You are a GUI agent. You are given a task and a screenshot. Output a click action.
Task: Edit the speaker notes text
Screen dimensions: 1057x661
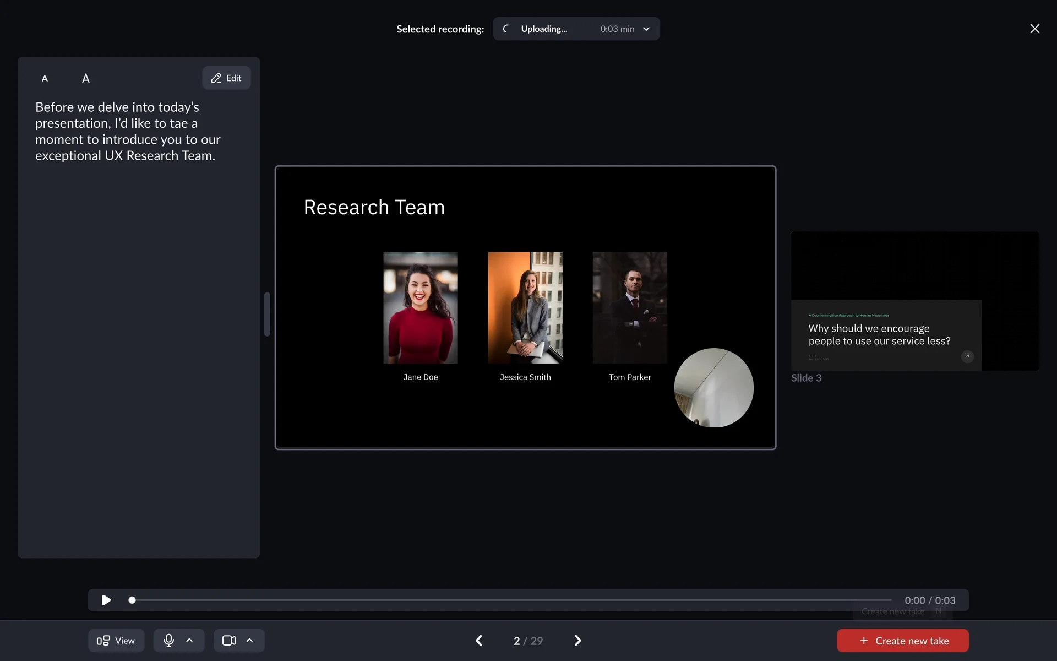(x=226, y=78)
